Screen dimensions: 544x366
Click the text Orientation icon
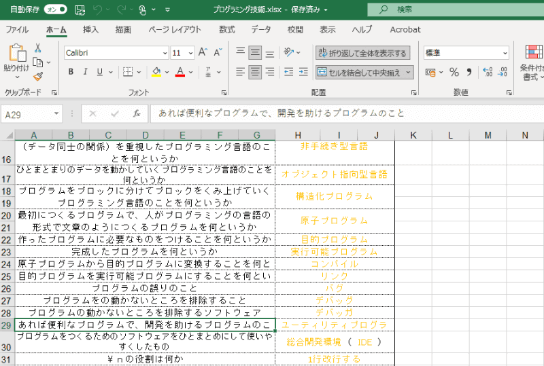(288, 52)
